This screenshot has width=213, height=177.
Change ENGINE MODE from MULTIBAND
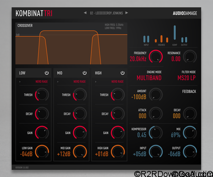(x=149, y=78)
